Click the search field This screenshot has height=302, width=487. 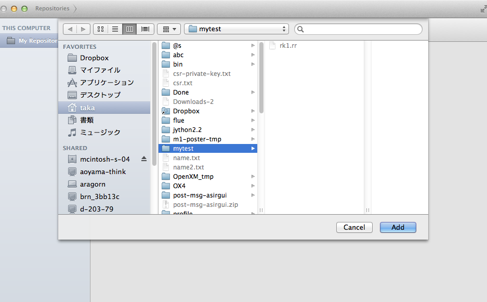(x=358, y=29)
